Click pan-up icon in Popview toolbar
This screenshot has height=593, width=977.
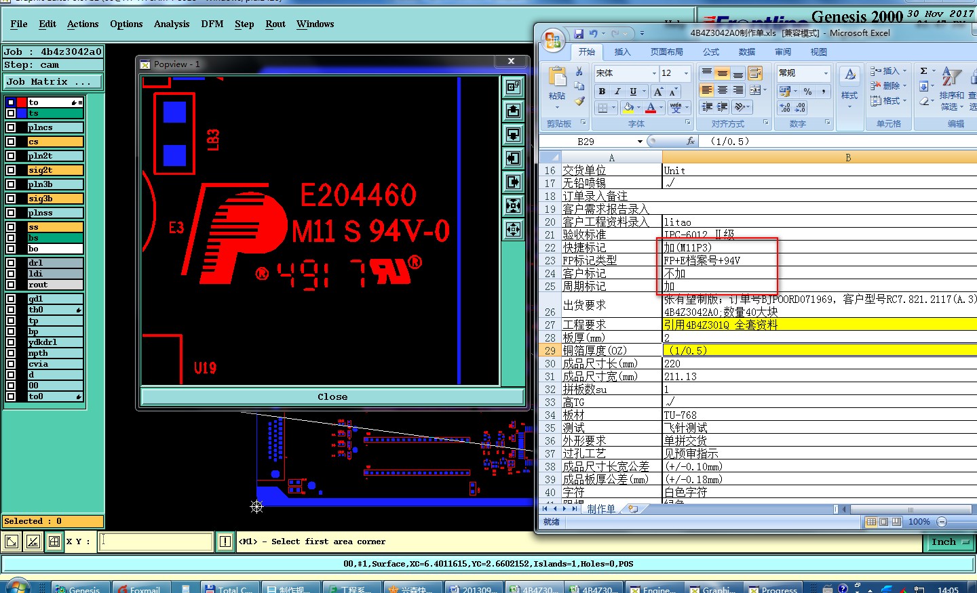[x=514, y=110]
